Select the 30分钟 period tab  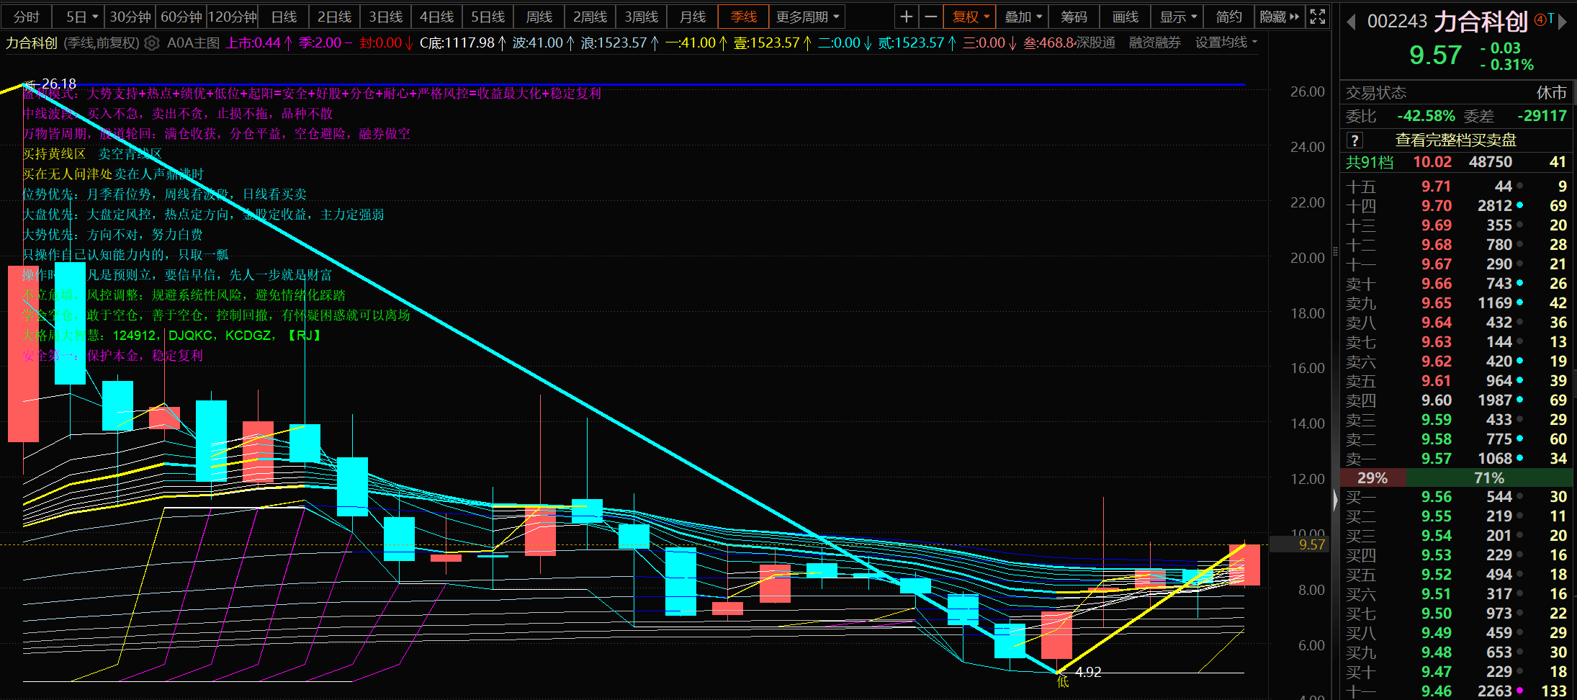click(x=130, y=17)
